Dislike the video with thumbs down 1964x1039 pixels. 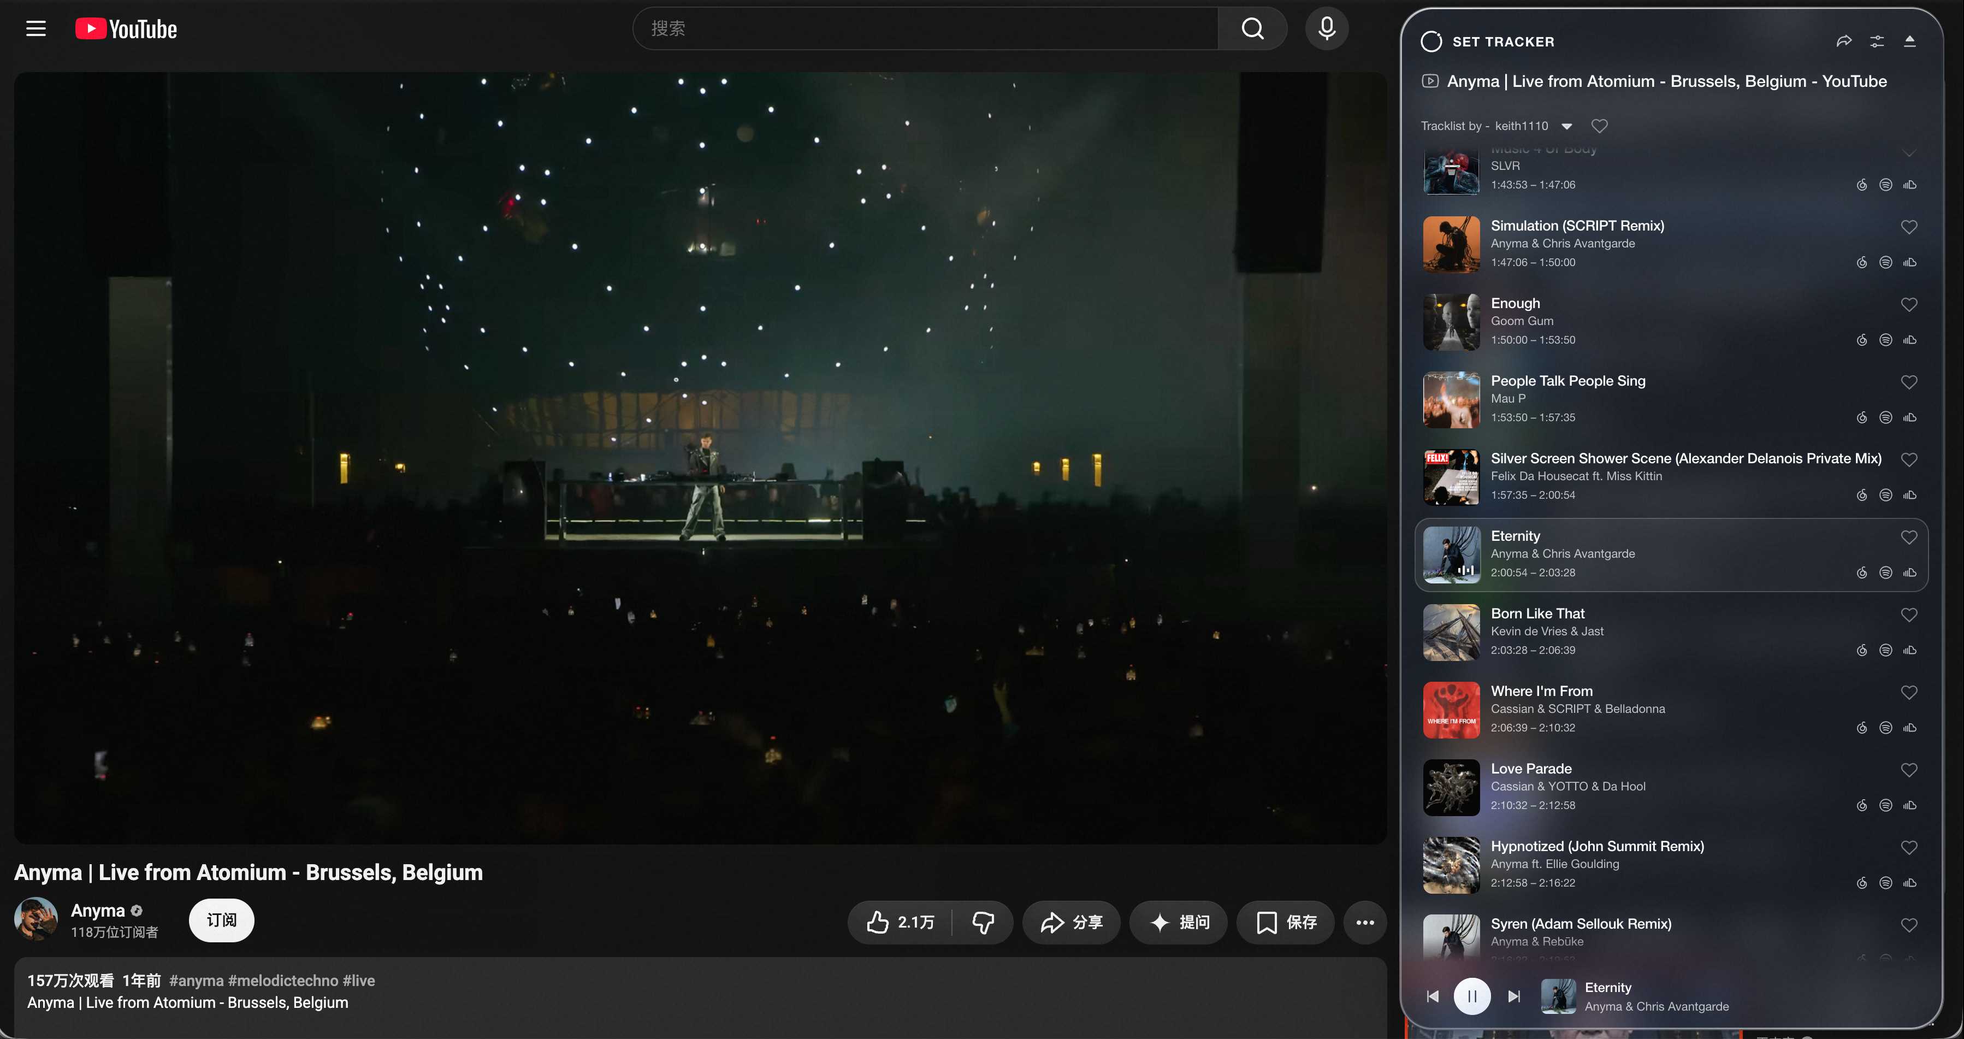pyautogui.click(x=983, y=922)
